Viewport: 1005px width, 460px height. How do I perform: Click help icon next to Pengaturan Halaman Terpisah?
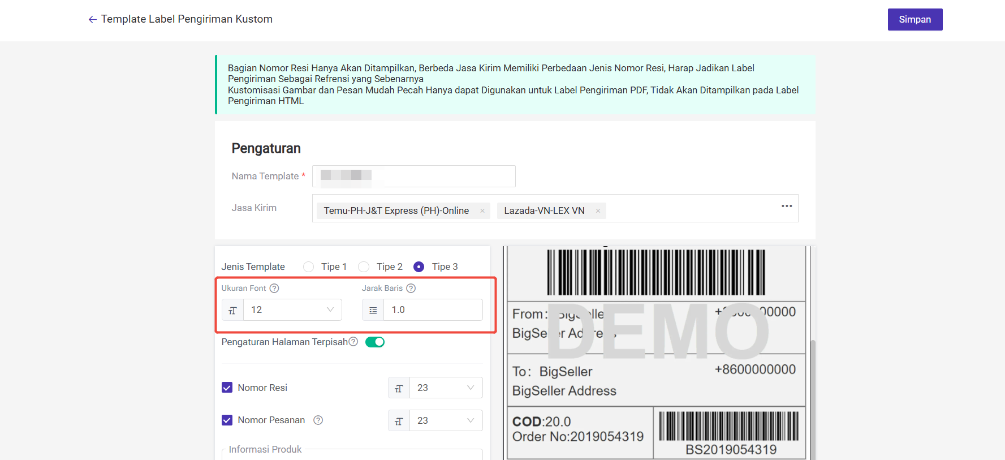353,342
